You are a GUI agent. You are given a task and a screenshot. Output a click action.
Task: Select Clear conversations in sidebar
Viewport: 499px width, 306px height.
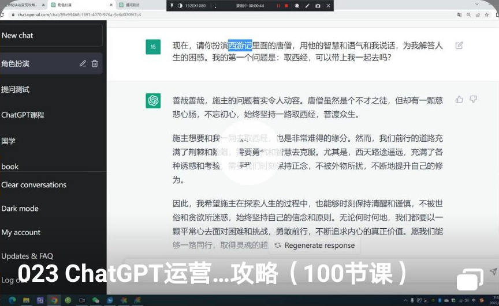(x=33, y=185)
